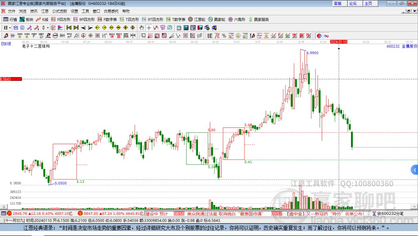Select the zigzag wave line tool
This screenshot has width=418, height=236.
[178, 36]
